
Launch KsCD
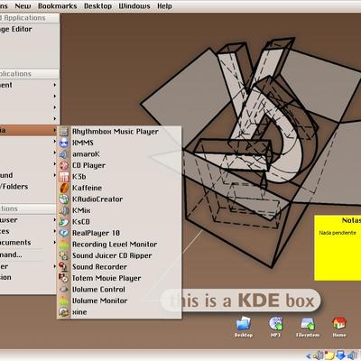pyautogui.click(x=119, y=222)
